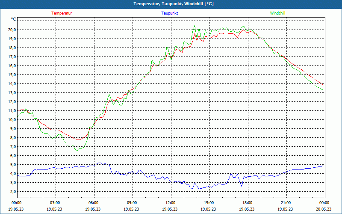Click the 20.05.23 date label
The height and width of the screenshot is (214, 342).
click(324, 209)
